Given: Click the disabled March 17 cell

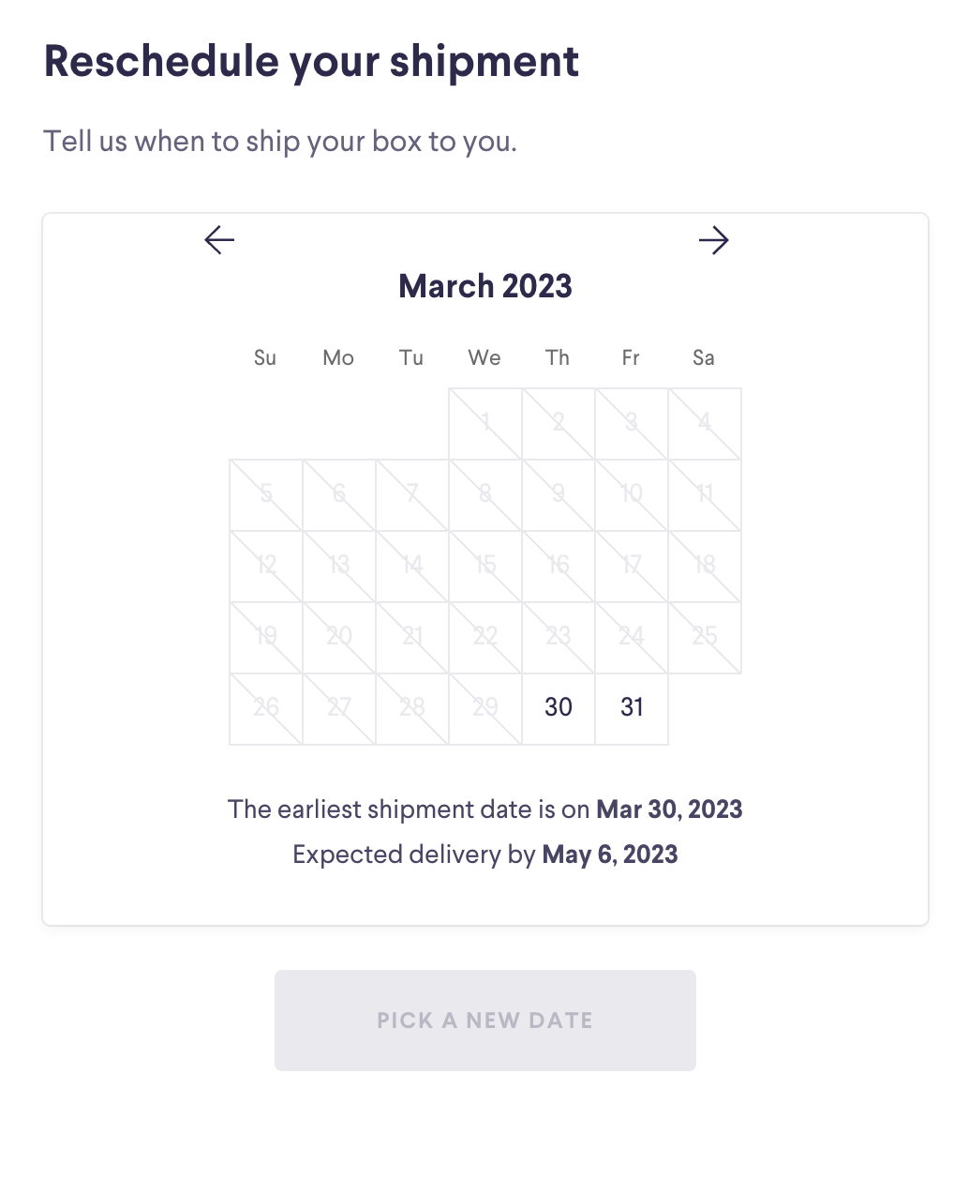Looking at the screenshot, I should pos(632,566).
